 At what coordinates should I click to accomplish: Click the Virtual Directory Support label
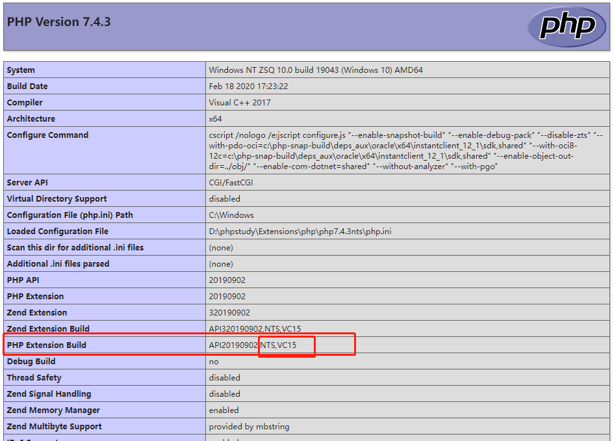pyautogui.click(x=57, y=199)
